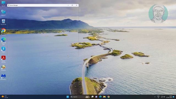The image size is (176, 99).
Task: Click the Device Manager title bar icon
Action: [x=9, y=5]
